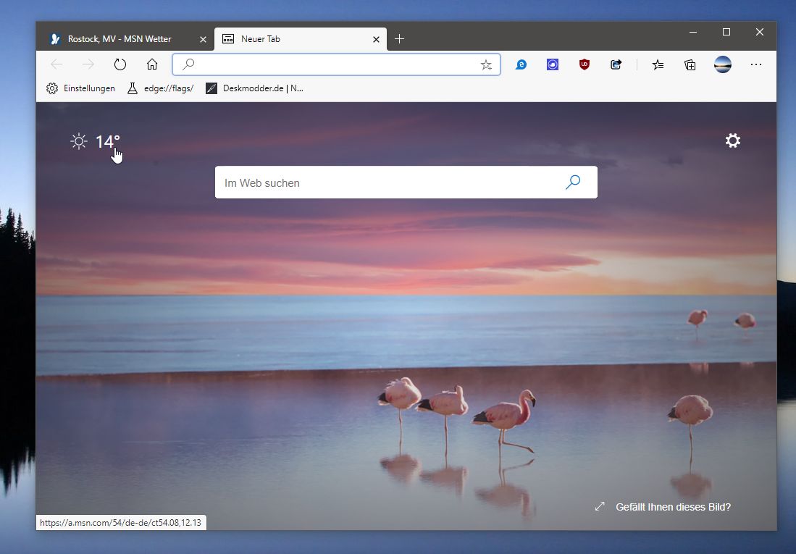Screen dimensions: 796x554
Task: Close the Neuer Tab tab
Action: pyautogui.click(x=376, y=39)
